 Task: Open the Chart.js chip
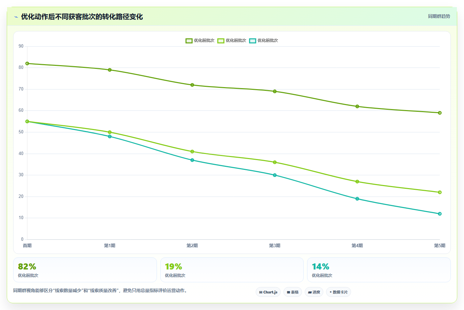268,292
